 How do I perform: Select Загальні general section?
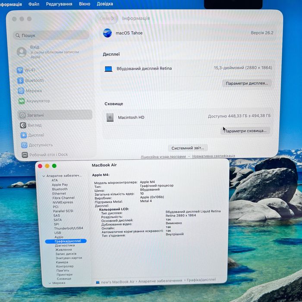pyautogui.click(x=55, y=115)
